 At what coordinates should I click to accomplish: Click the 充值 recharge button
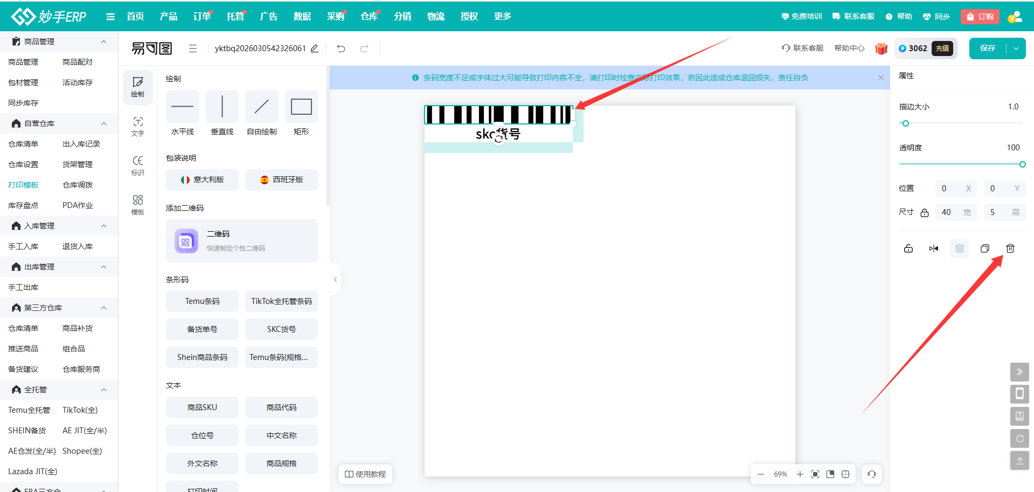[942, 48]
